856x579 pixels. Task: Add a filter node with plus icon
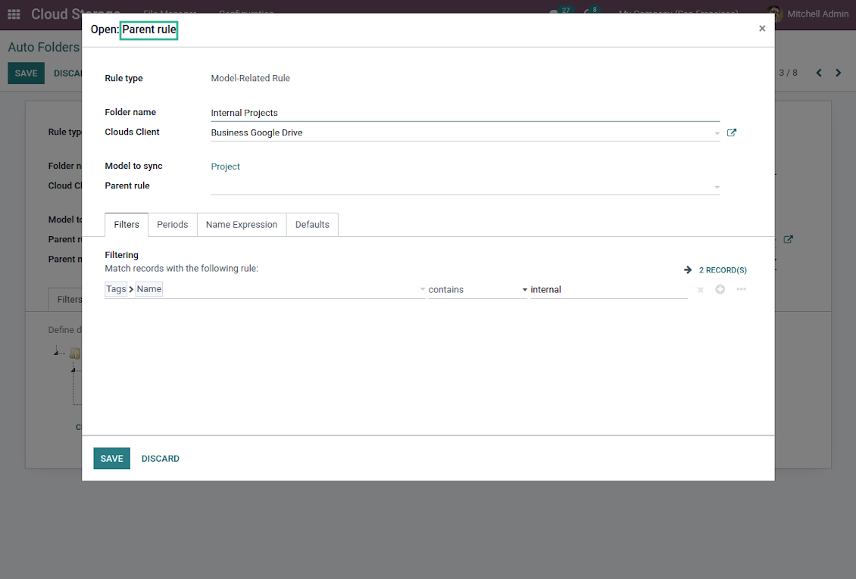point(720,290)
